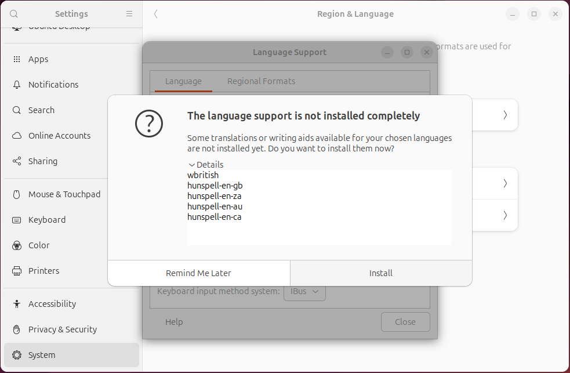Click the Search magnifier icon in sidebar
This screenshot has height=373, width=570.
click(x=17, y=110)
